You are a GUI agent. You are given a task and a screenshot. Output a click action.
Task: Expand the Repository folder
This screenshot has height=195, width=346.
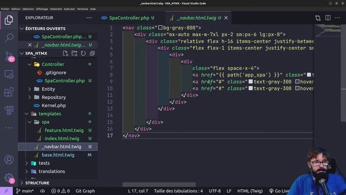tap(30, 97)
